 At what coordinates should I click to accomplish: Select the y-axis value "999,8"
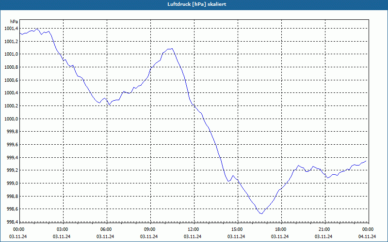12,132
